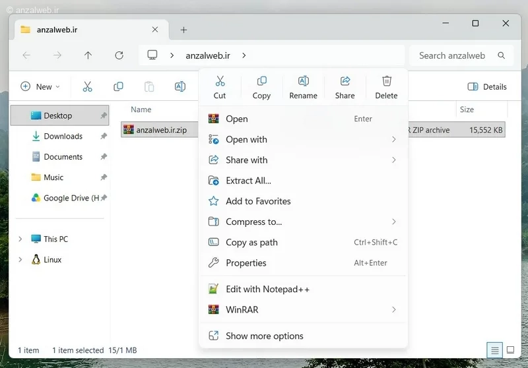Click the search magnifier icon
The height and width of the screenshot is (368, 528).
click(x=502, y=55)
